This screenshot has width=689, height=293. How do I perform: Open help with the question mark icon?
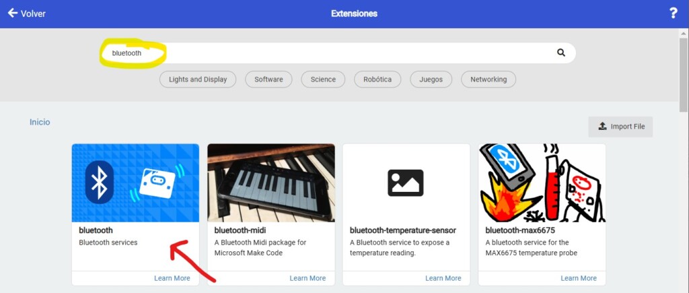673,13
